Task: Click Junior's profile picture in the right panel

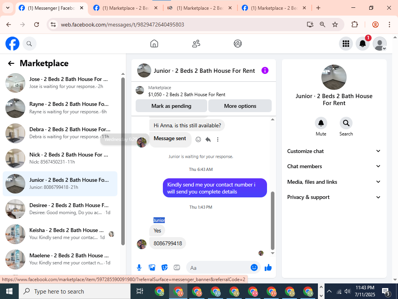Action: coord(334,77)
